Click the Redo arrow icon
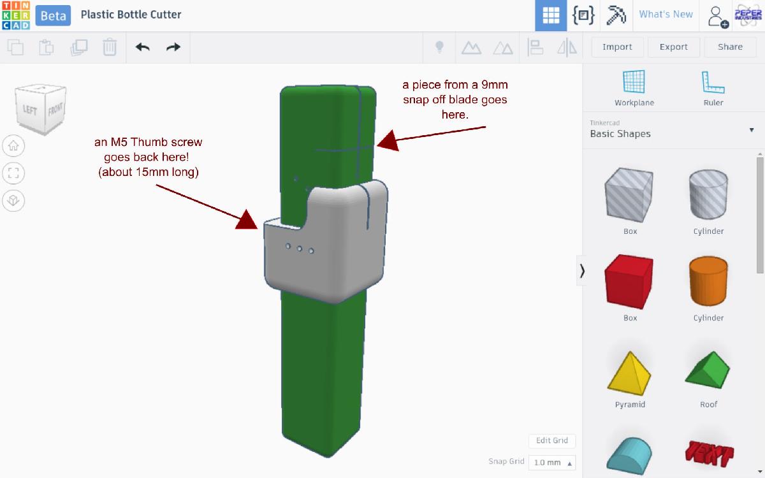The height and width of the screenshot is (478, 765). coord(173,47)
